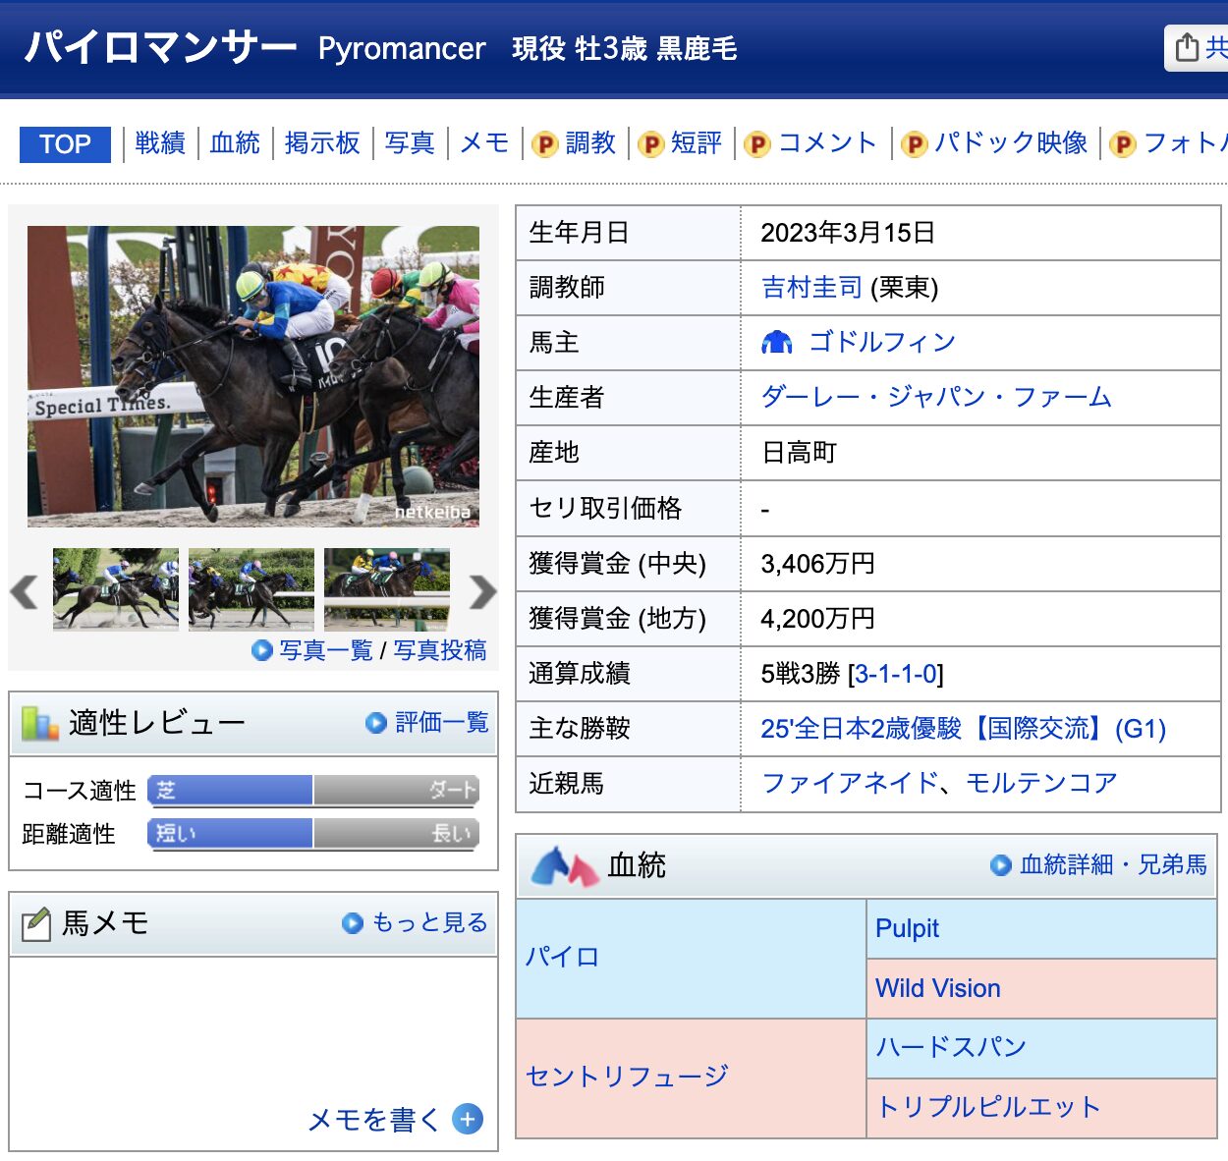Click the bar chart icon of 適性レビュー
Image resolution: width=1228 pixels, height=1161 pixels.
point(40,724)
